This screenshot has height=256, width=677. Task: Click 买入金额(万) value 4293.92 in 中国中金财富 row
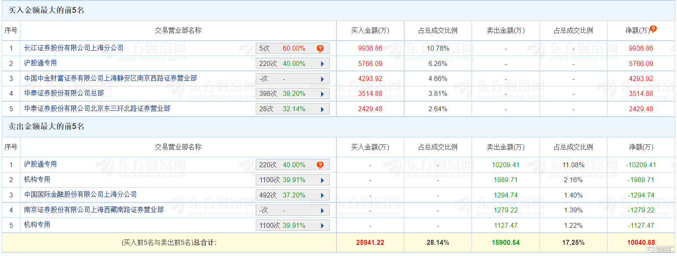click(x=370, y=79)
